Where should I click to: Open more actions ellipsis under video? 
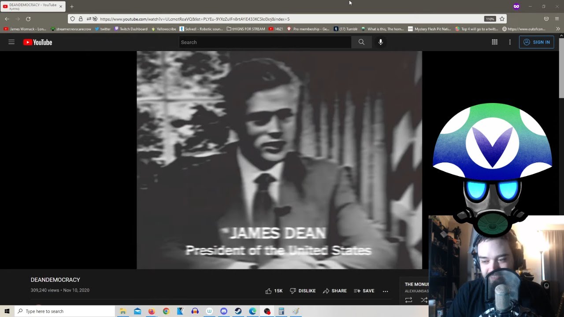click(386, 291)
